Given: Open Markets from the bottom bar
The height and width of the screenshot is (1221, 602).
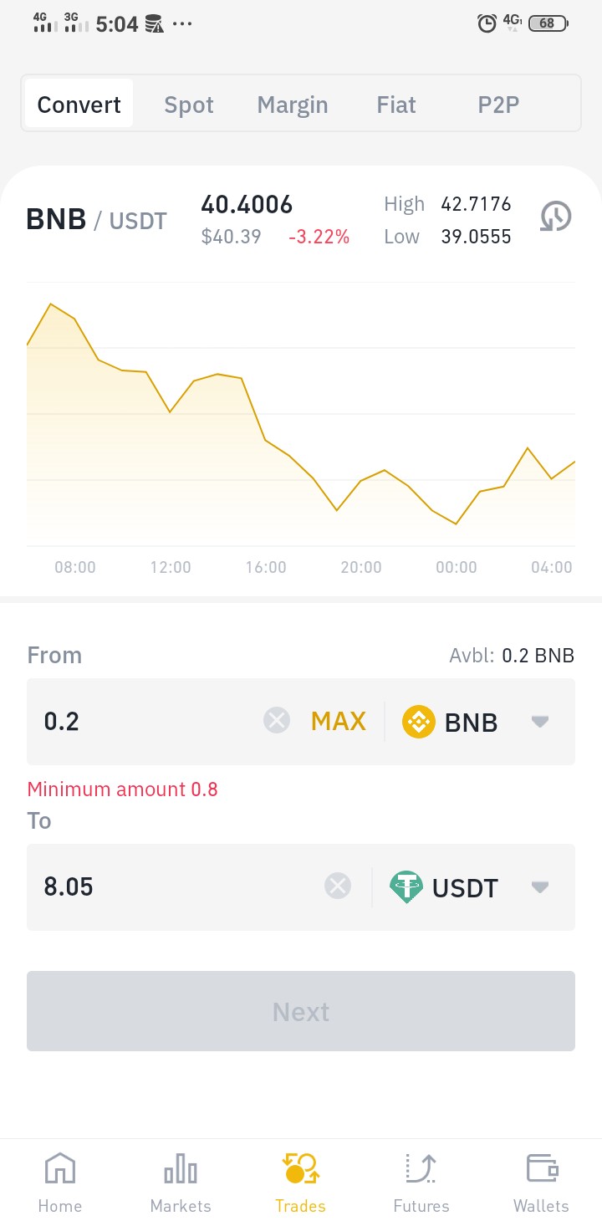Looking at the screenshot, I should (x=181, y=1183).
